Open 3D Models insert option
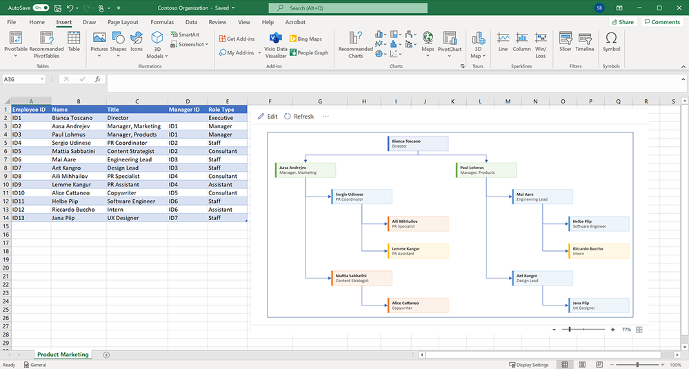Viewport: 689px width, 369px height. [157, 45]
